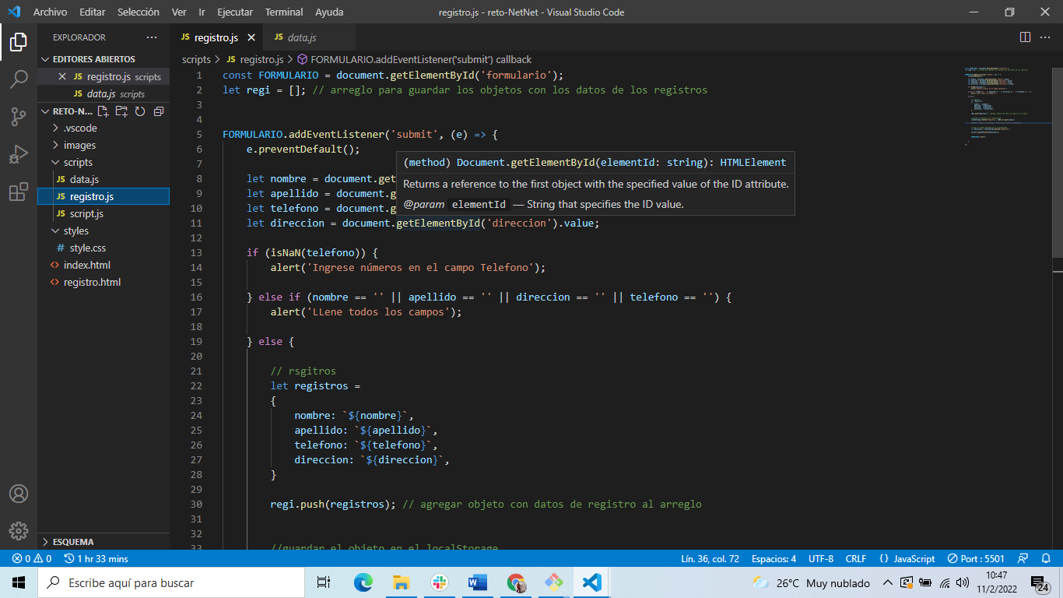Show hidden system tray icons

[x=887, y=582]
